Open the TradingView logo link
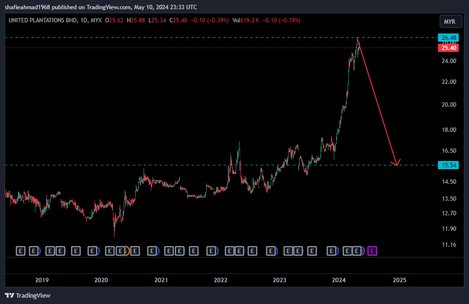469x304 pixels. click(28, 295)
